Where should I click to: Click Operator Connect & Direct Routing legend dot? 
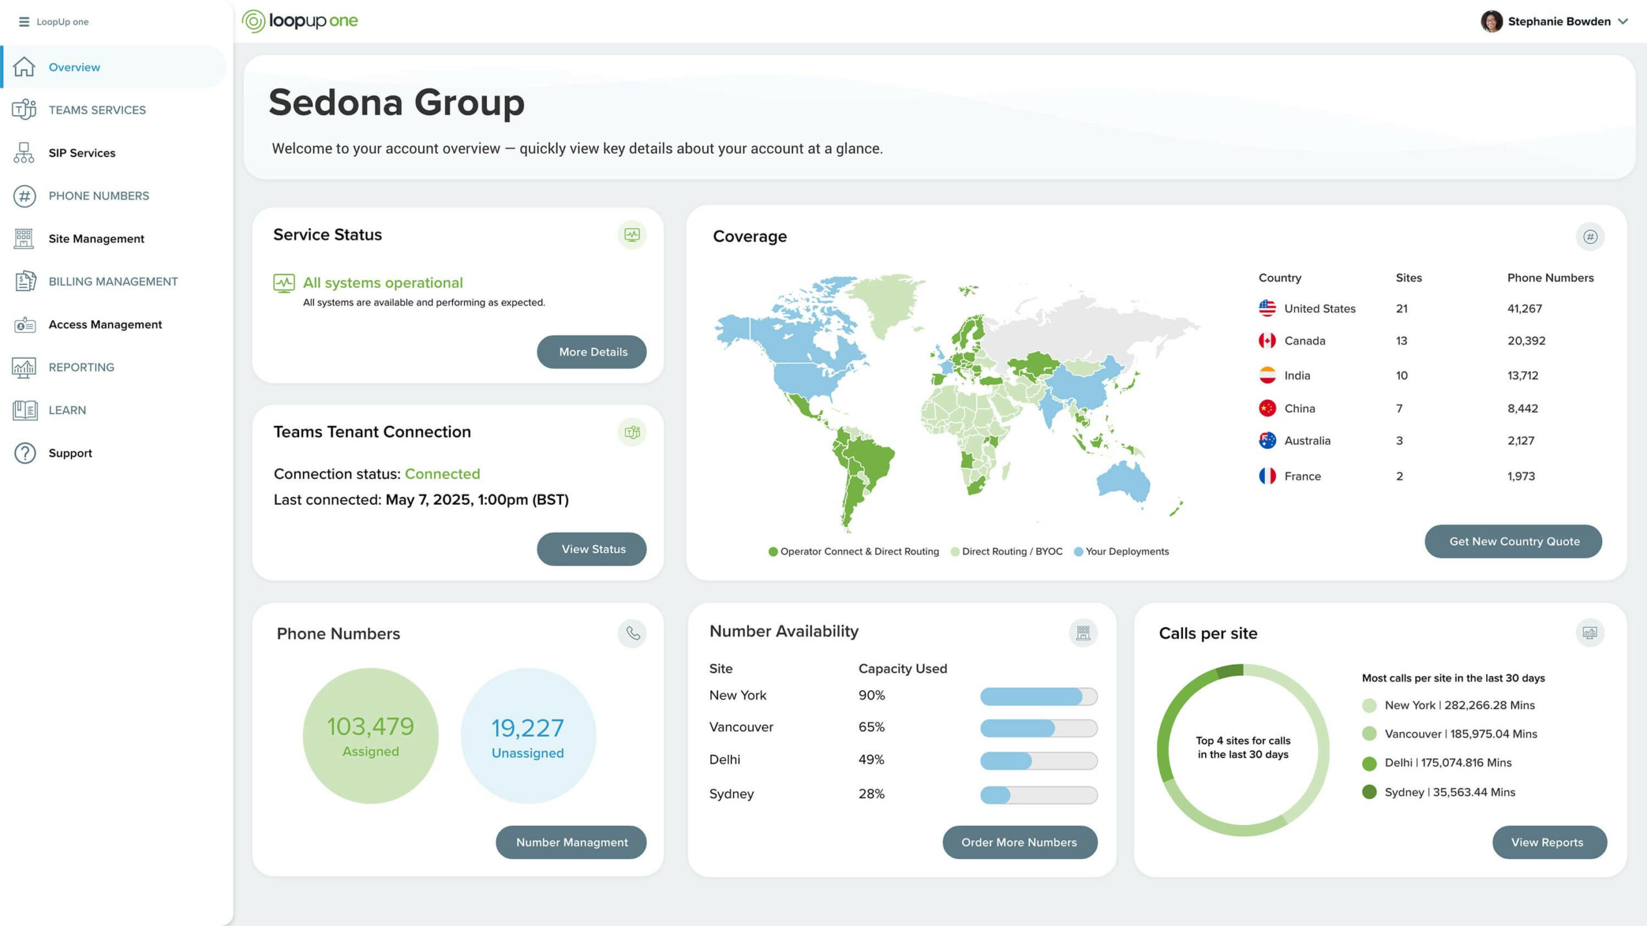pos(773,552)
